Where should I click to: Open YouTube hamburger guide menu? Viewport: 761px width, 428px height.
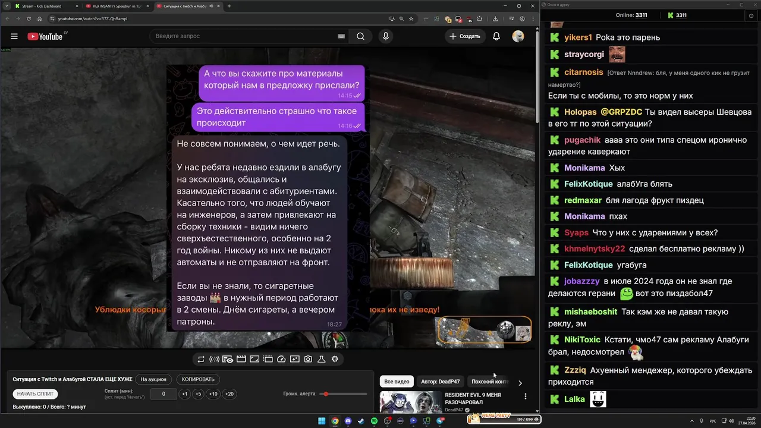click(x=14, y=36)
